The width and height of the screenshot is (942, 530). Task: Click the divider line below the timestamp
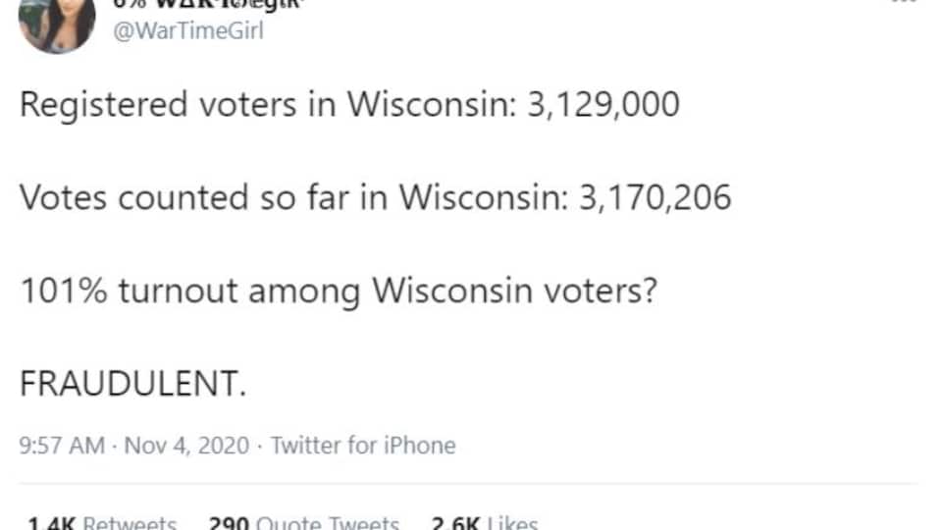coord(471,483)
